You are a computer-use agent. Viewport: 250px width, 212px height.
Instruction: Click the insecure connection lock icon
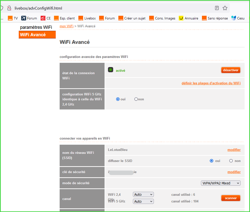[9, 8]
